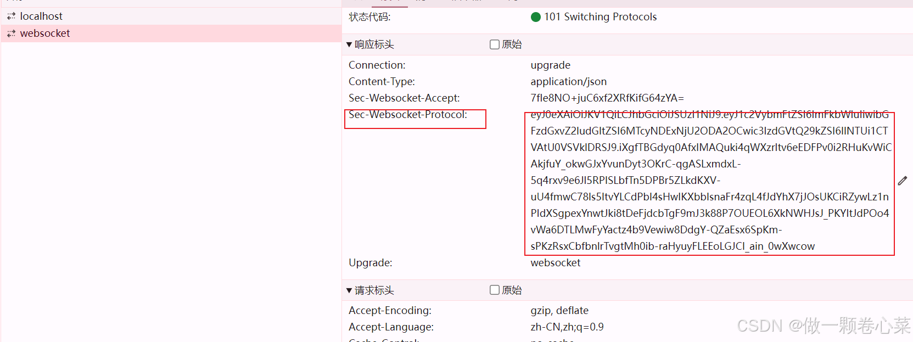Click the highlighted Sec-Websocket-Protocol header label

pyautogui.click(x=408, y=115)
